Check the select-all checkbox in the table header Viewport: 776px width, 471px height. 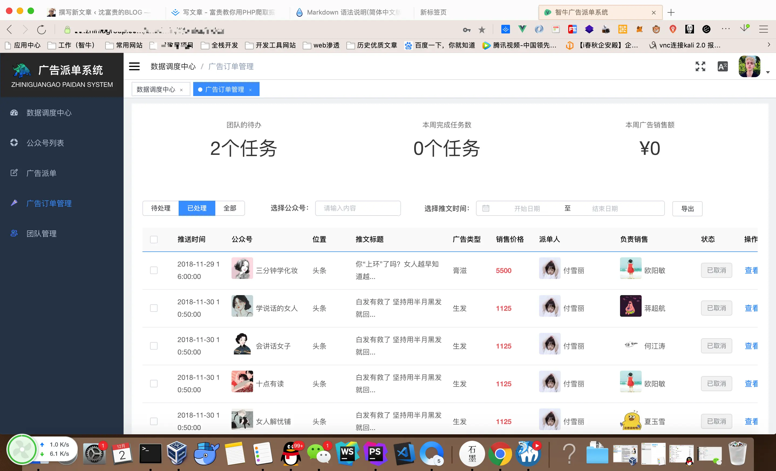[x=154, y=239]
